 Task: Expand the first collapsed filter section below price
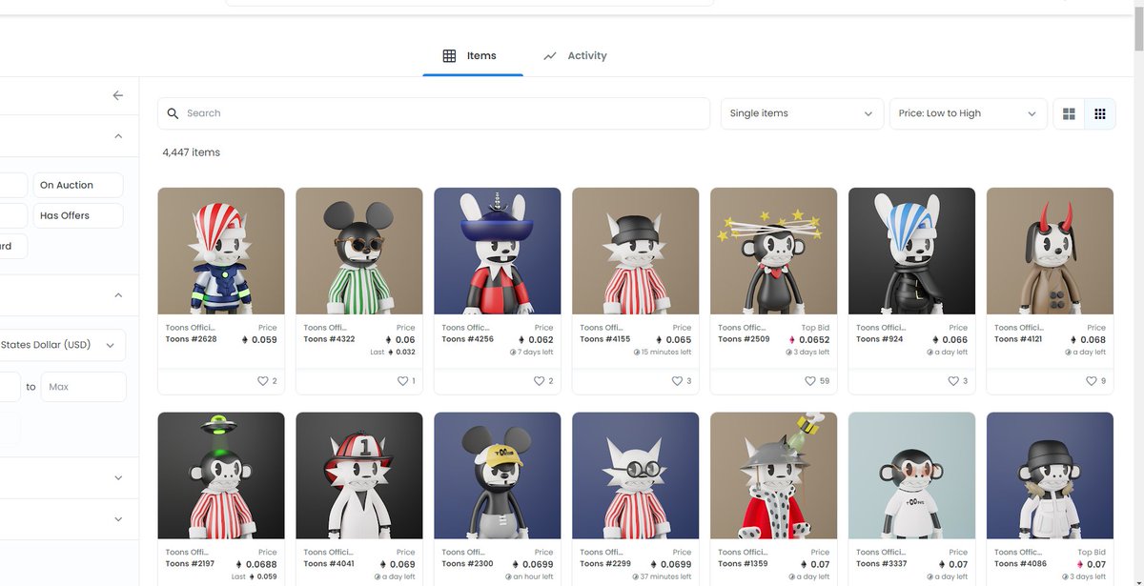[x=118, y=477]
